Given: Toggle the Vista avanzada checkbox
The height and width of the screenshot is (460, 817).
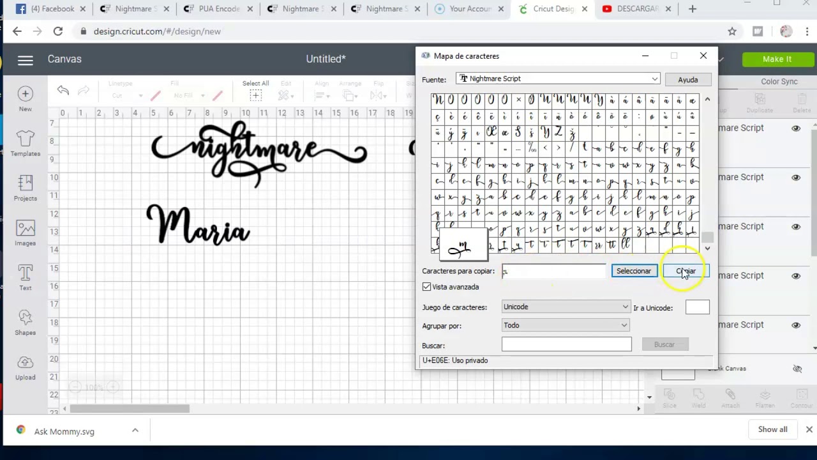Looking at the screenshot, I should (x=426, y=287).
